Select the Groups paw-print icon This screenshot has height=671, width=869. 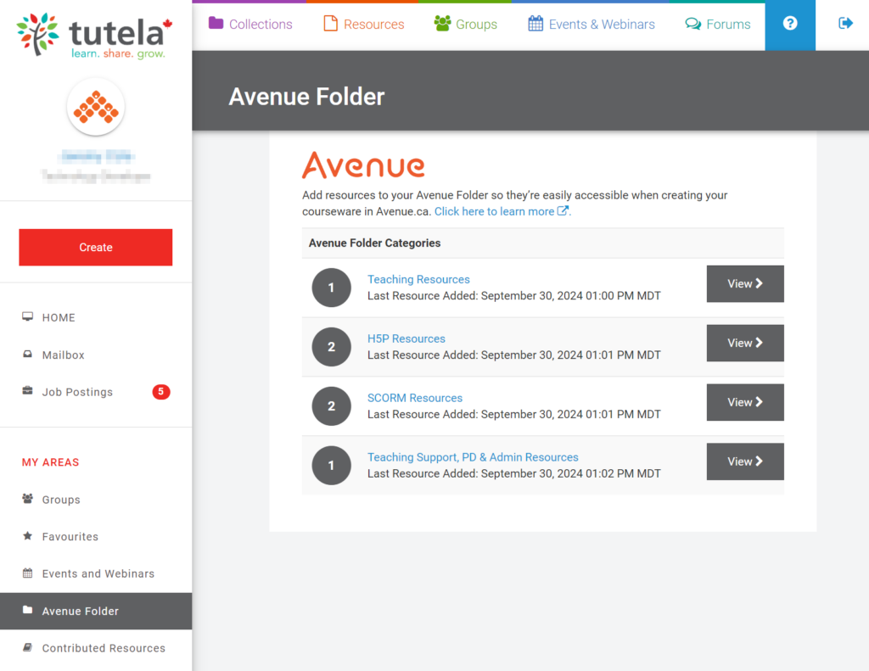[442, 25]
